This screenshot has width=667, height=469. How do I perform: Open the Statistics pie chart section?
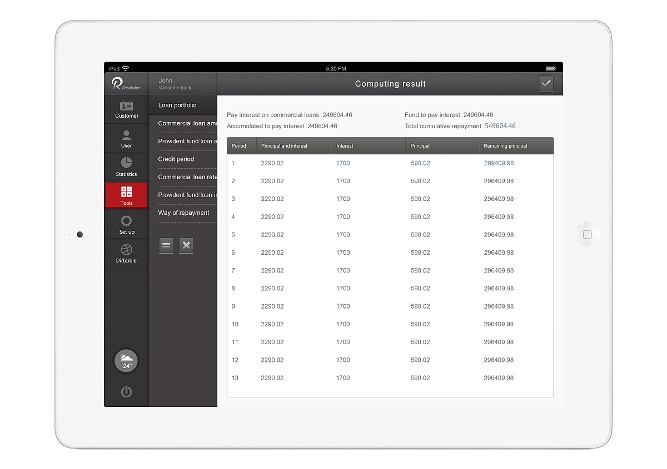(126, 167)
